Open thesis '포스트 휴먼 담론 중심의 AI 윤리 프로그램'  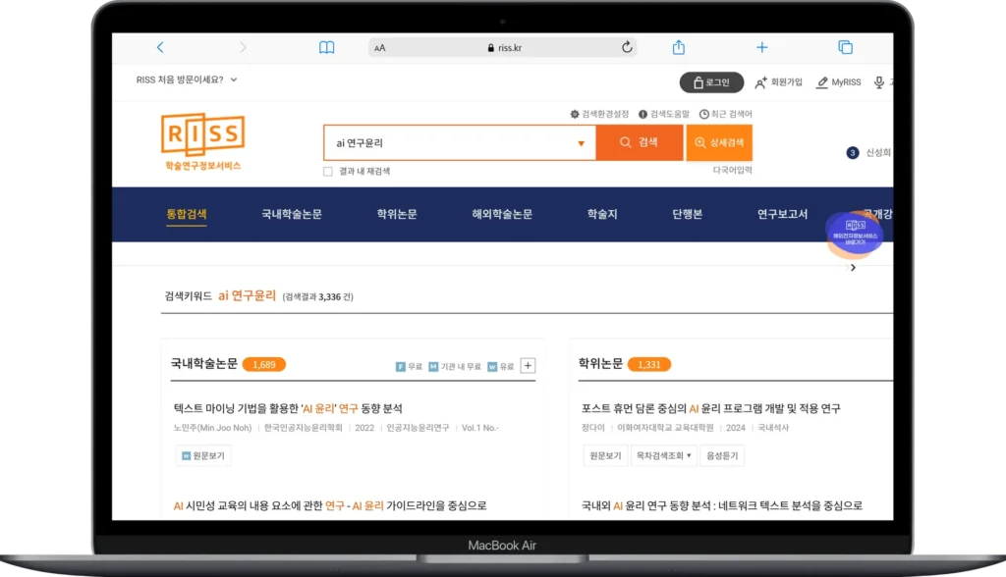711,408
